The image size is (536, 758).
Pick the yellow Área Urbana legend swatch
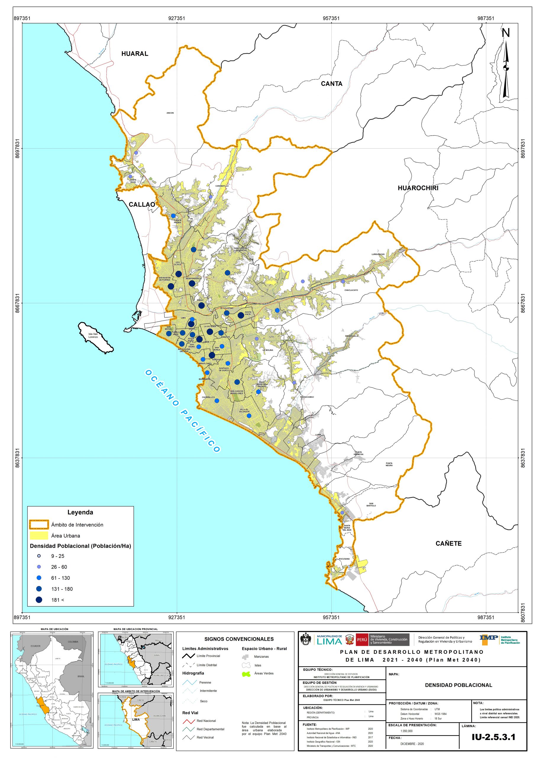tap(39, 536)
